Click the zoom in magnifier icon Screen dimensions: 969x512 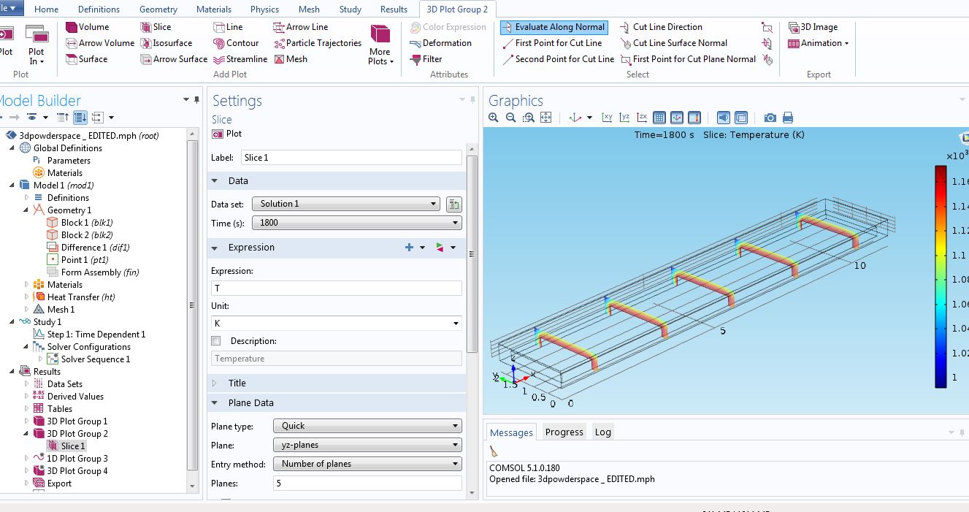point(494,118)
